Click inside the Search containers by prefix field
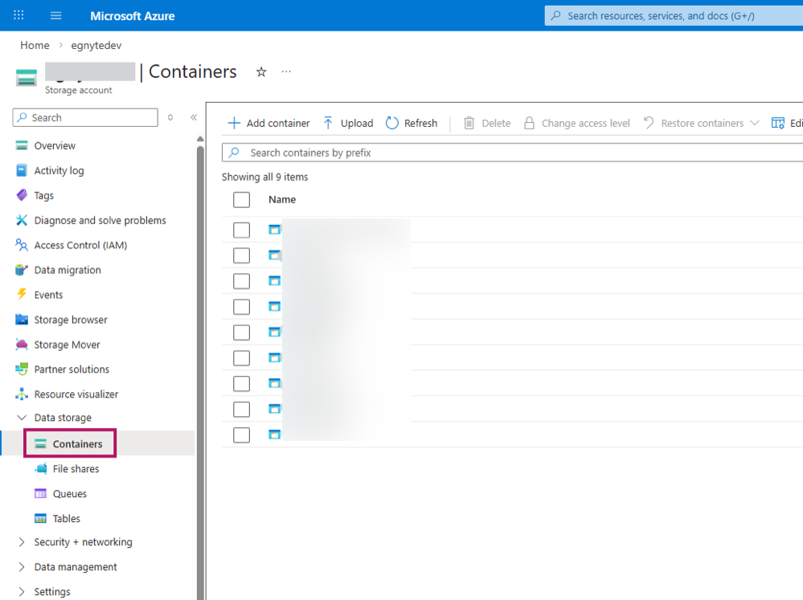The image size is (803, 600). (362, 153)
